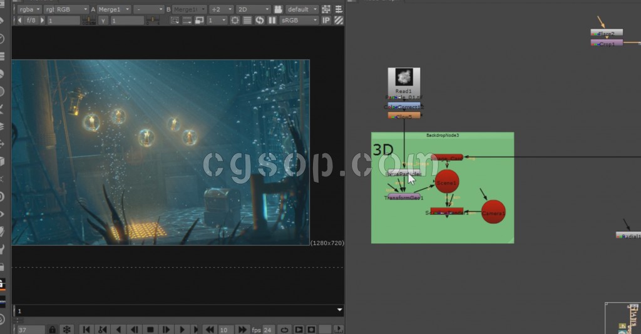Click the boxed dot icon left of the blank field

[x=311, y=330]
